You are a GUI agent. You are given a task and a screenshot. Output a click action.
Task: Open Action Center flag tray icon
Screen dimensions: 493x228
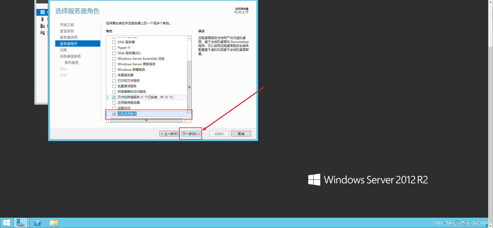(464, 223)
